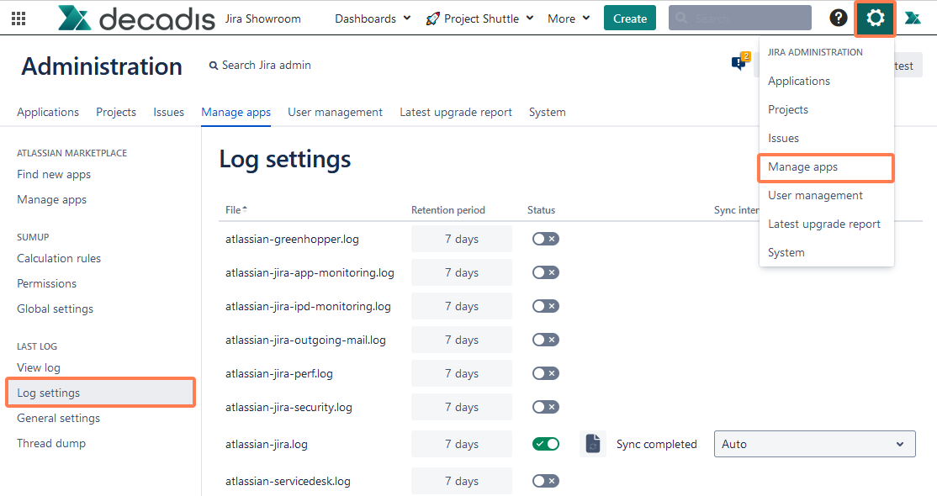Click the sync document icon beside atlassian-jira.log

point(593,444)
